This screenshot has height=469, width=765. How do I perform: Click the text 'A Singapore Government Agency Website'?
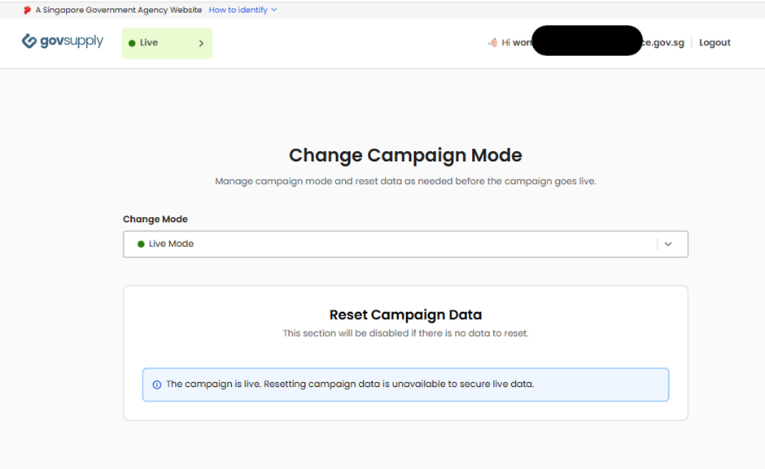[x=119, y=10]
